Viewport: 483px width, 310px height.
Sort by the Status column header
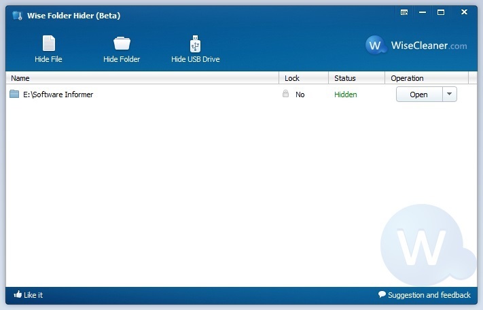357,78
